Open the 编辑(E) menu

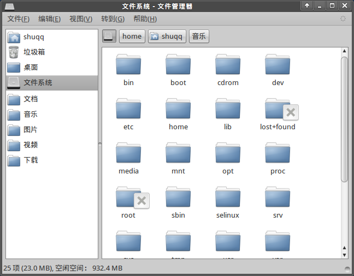(50, 19)
